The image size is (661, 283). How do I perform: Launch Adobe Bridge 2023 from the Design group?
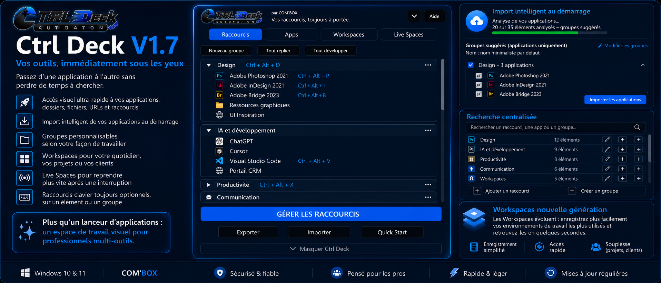(254, 95)
